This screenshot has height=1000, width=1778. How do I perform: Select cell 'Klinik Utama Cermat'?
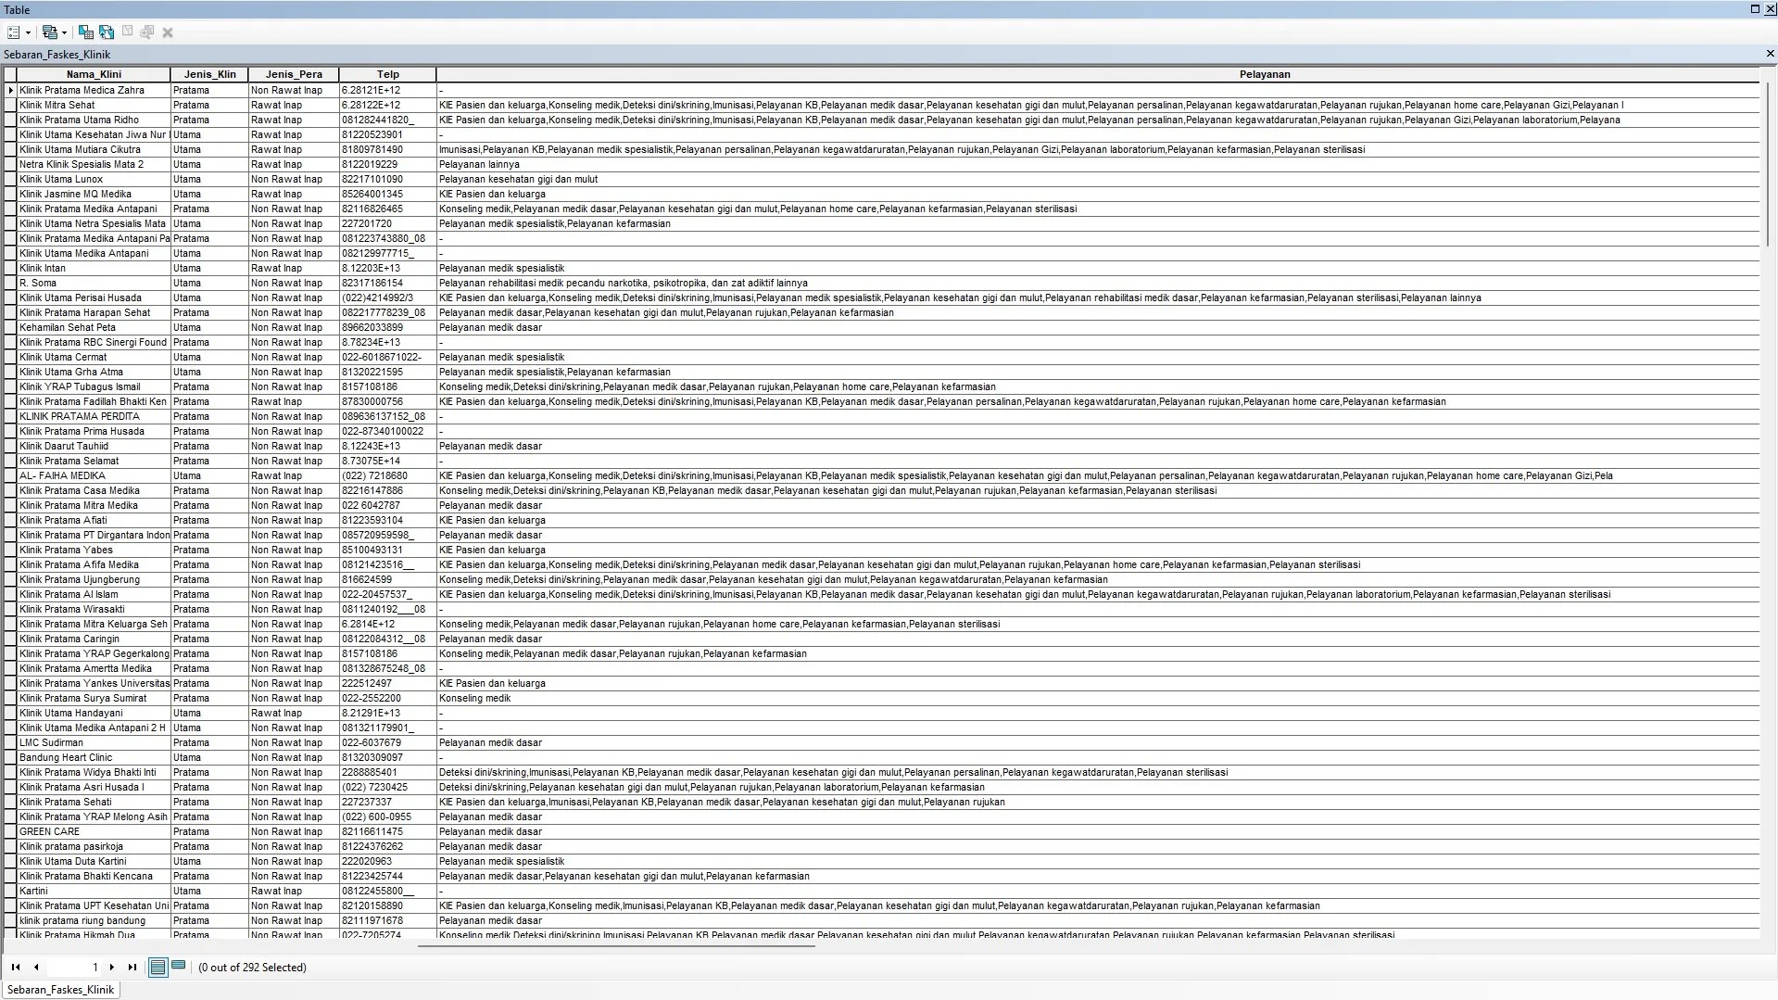(94, 357)
